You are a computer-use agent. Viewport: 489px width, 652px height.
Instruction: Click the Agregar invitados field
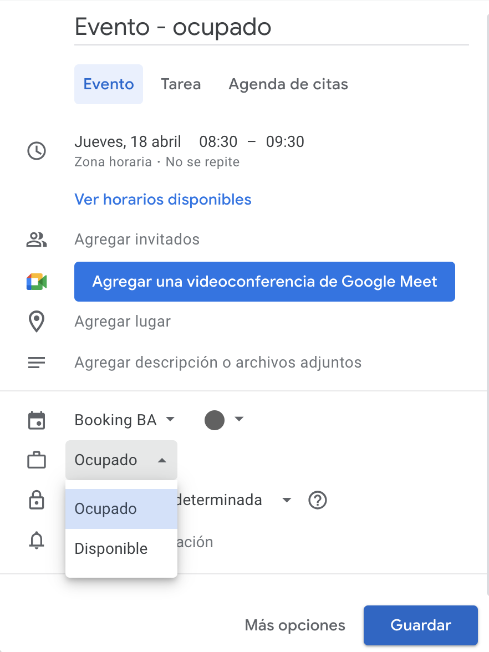click(x=137, y=240)
